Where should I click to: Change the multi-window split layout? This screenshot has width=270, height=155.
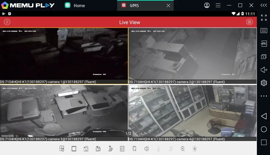point(62,149)
